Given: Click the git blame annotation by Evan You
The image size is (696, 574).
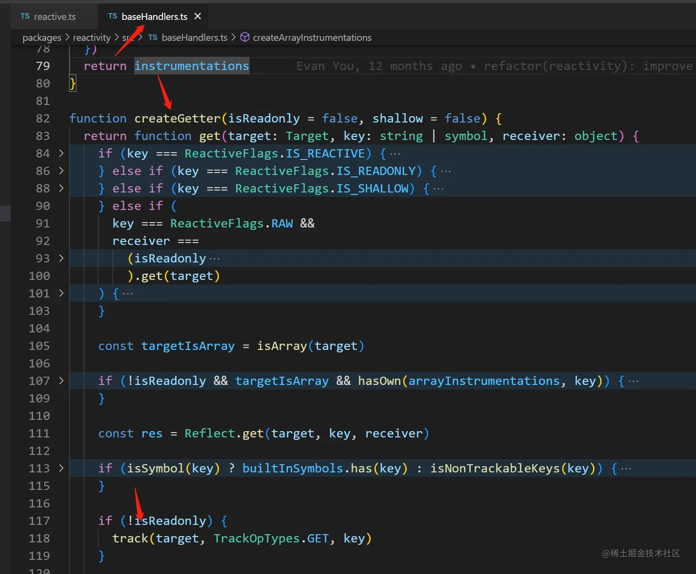Looking at the screenshot, I should pyautogui.click(x=495, y=66).
